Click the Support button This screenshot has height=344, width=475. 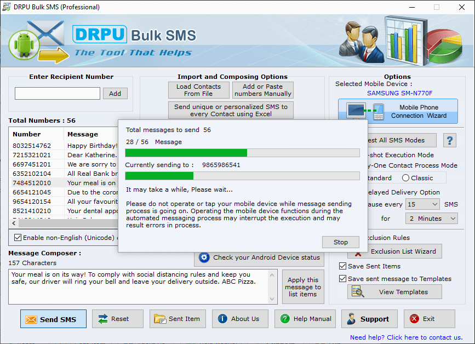pyautogui.click(x=369, y=319)
